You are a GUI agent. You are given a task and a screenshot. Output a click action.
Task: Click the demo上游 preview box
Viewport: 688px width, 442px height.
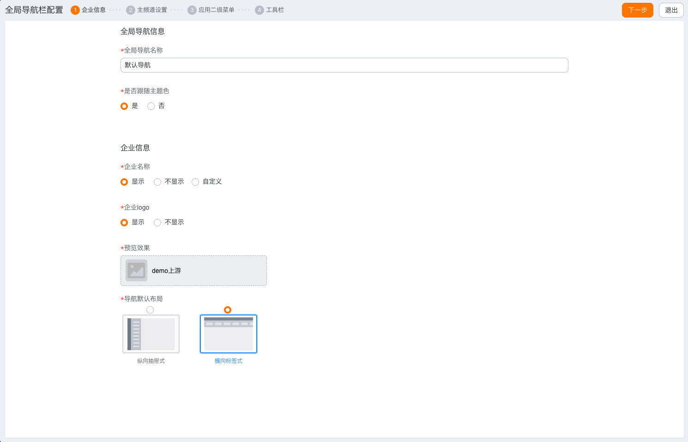[208, 271]
